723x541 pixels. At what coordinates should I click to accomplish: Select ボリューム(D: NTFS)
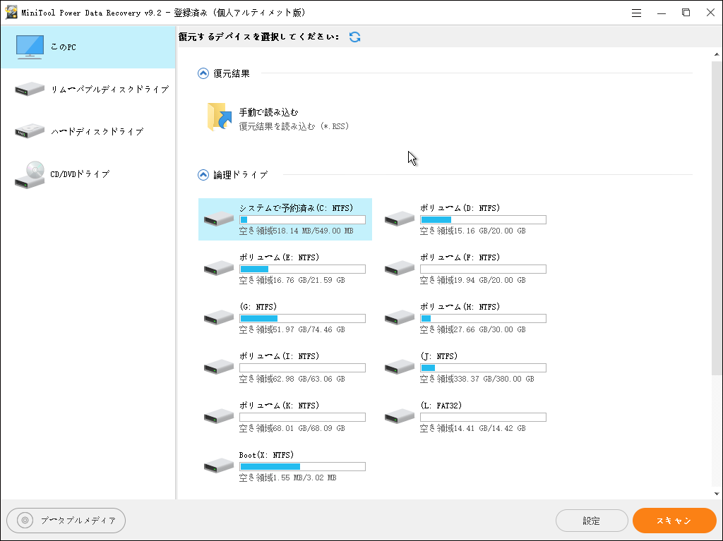coord(466,219)
